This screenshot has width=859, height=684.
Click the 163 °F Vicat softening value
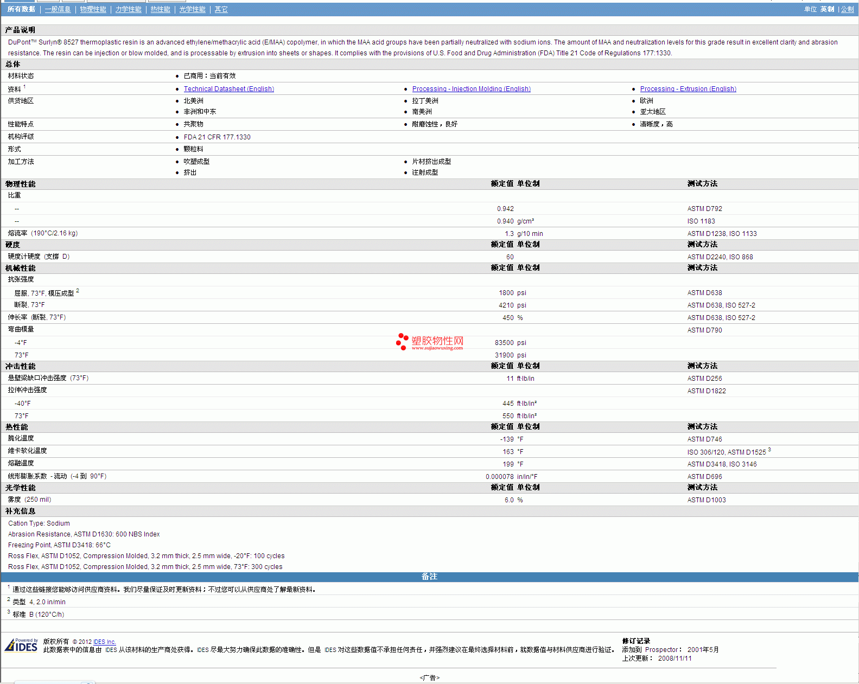click(513, 452)
